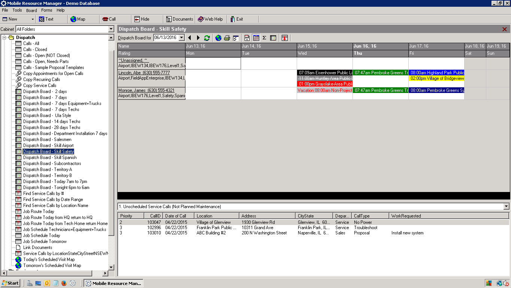Open Dispatch Board - Ula Style

click(47, 115)
